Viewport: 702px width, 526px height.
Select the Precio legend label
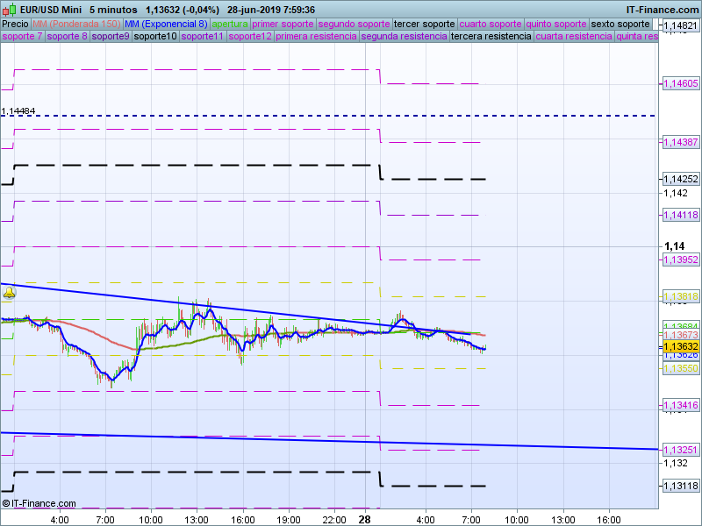(x=15, y=24)
